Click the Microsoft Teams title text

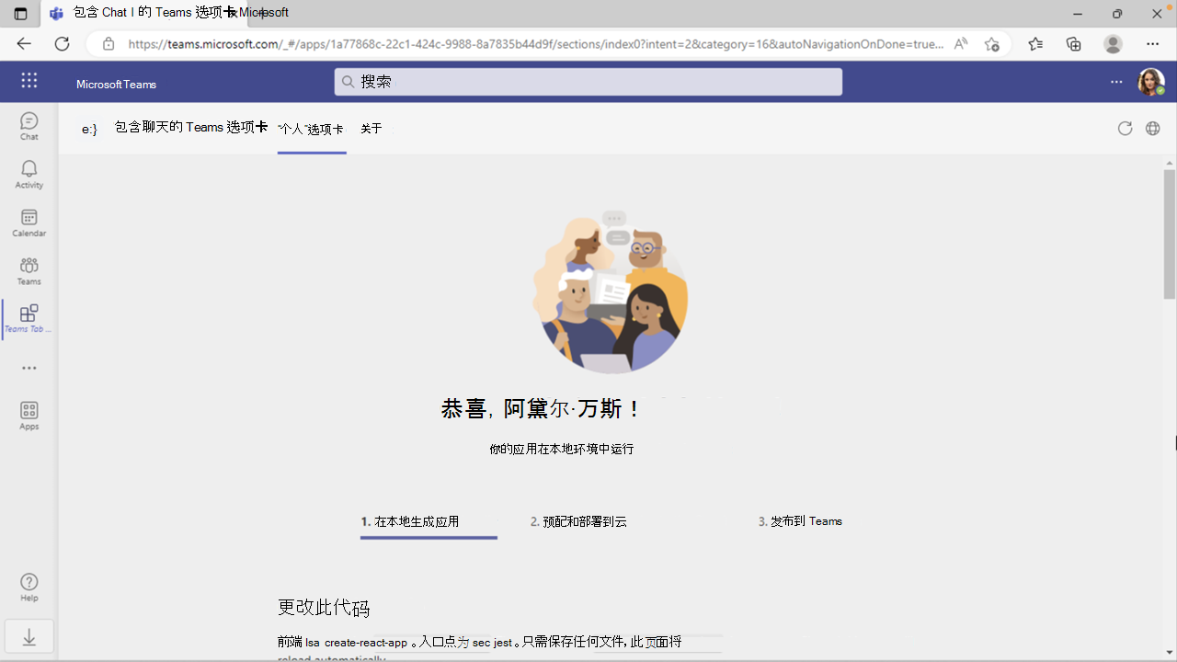point(116,84)
